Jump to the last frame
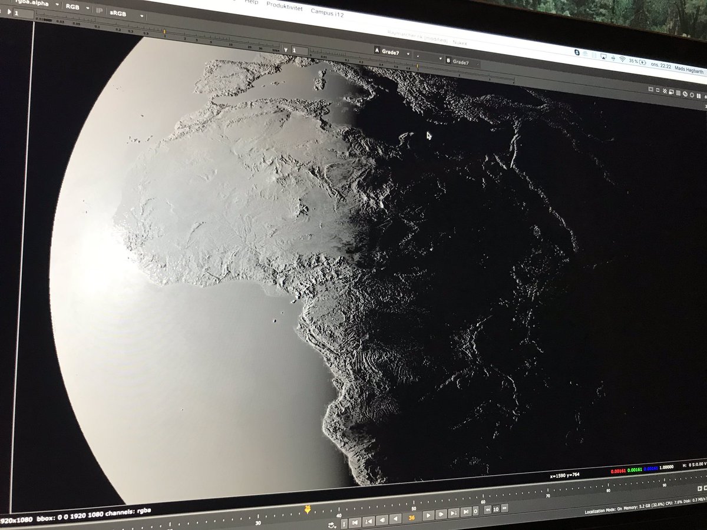Image resolution: width=707 pixels, height=530 pixels. tap(466, 512)
